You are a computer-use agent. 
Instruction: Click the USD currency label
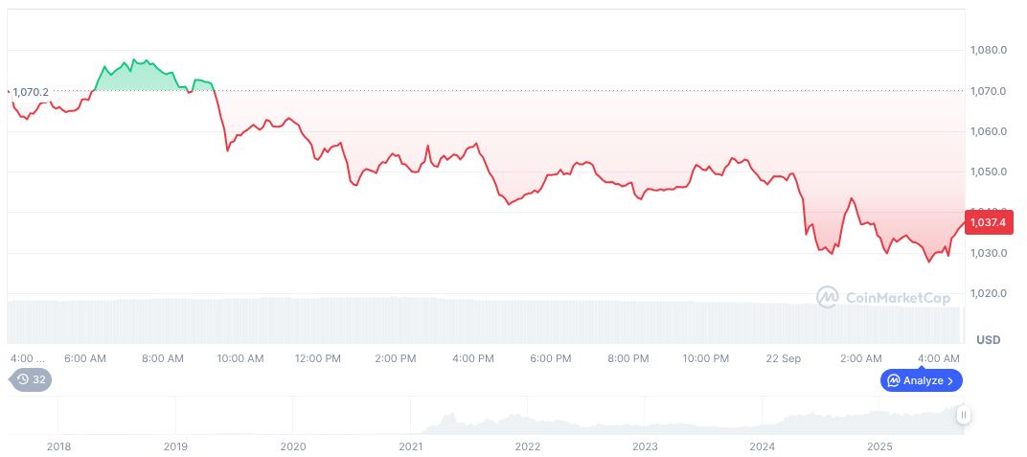pyautogui.click(x=988, y=340)
